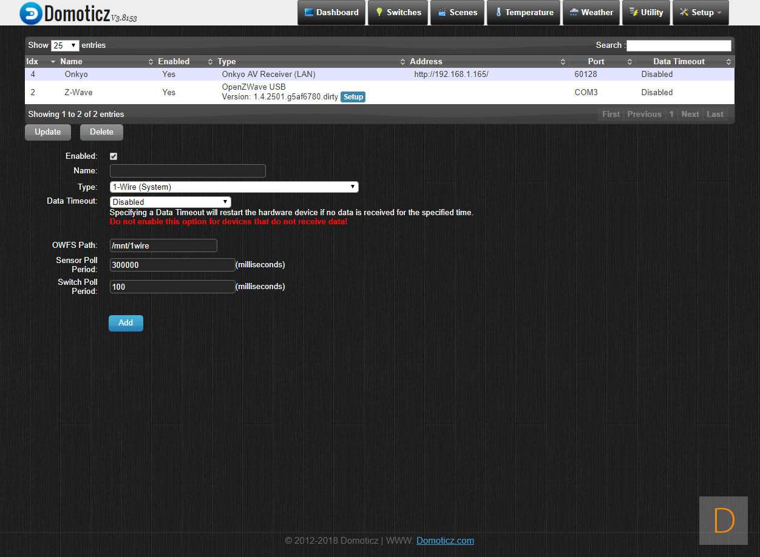This screenshot has width=760, height=557.
Task: Click the Utility icon in navbar
Action: click(634, 13)
